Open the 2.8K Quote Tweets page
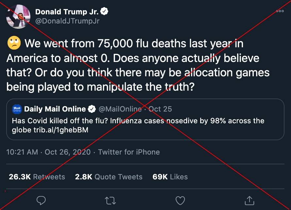Viewport: 291px width, 210px height. coord(109,177)
